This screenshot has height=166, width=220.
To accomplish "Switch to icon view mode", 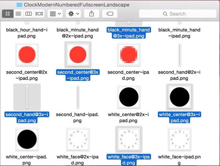I will click(x=8, y=14).
